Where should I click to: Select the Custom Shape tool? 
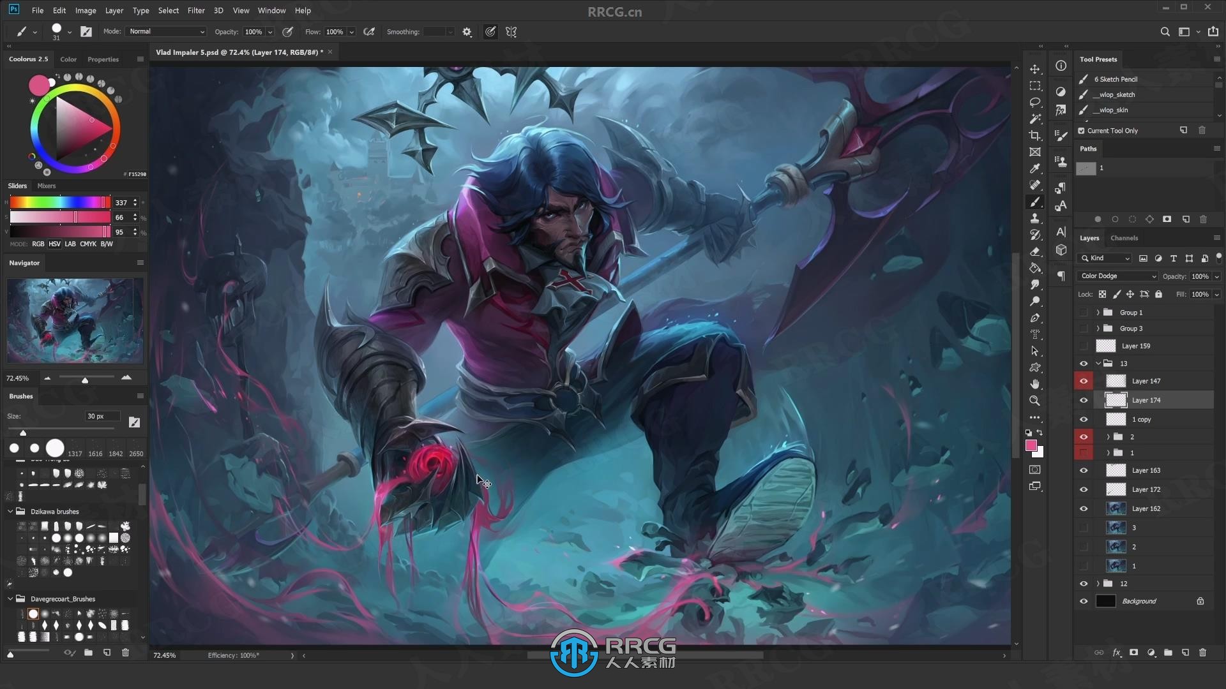[1035, 367]
